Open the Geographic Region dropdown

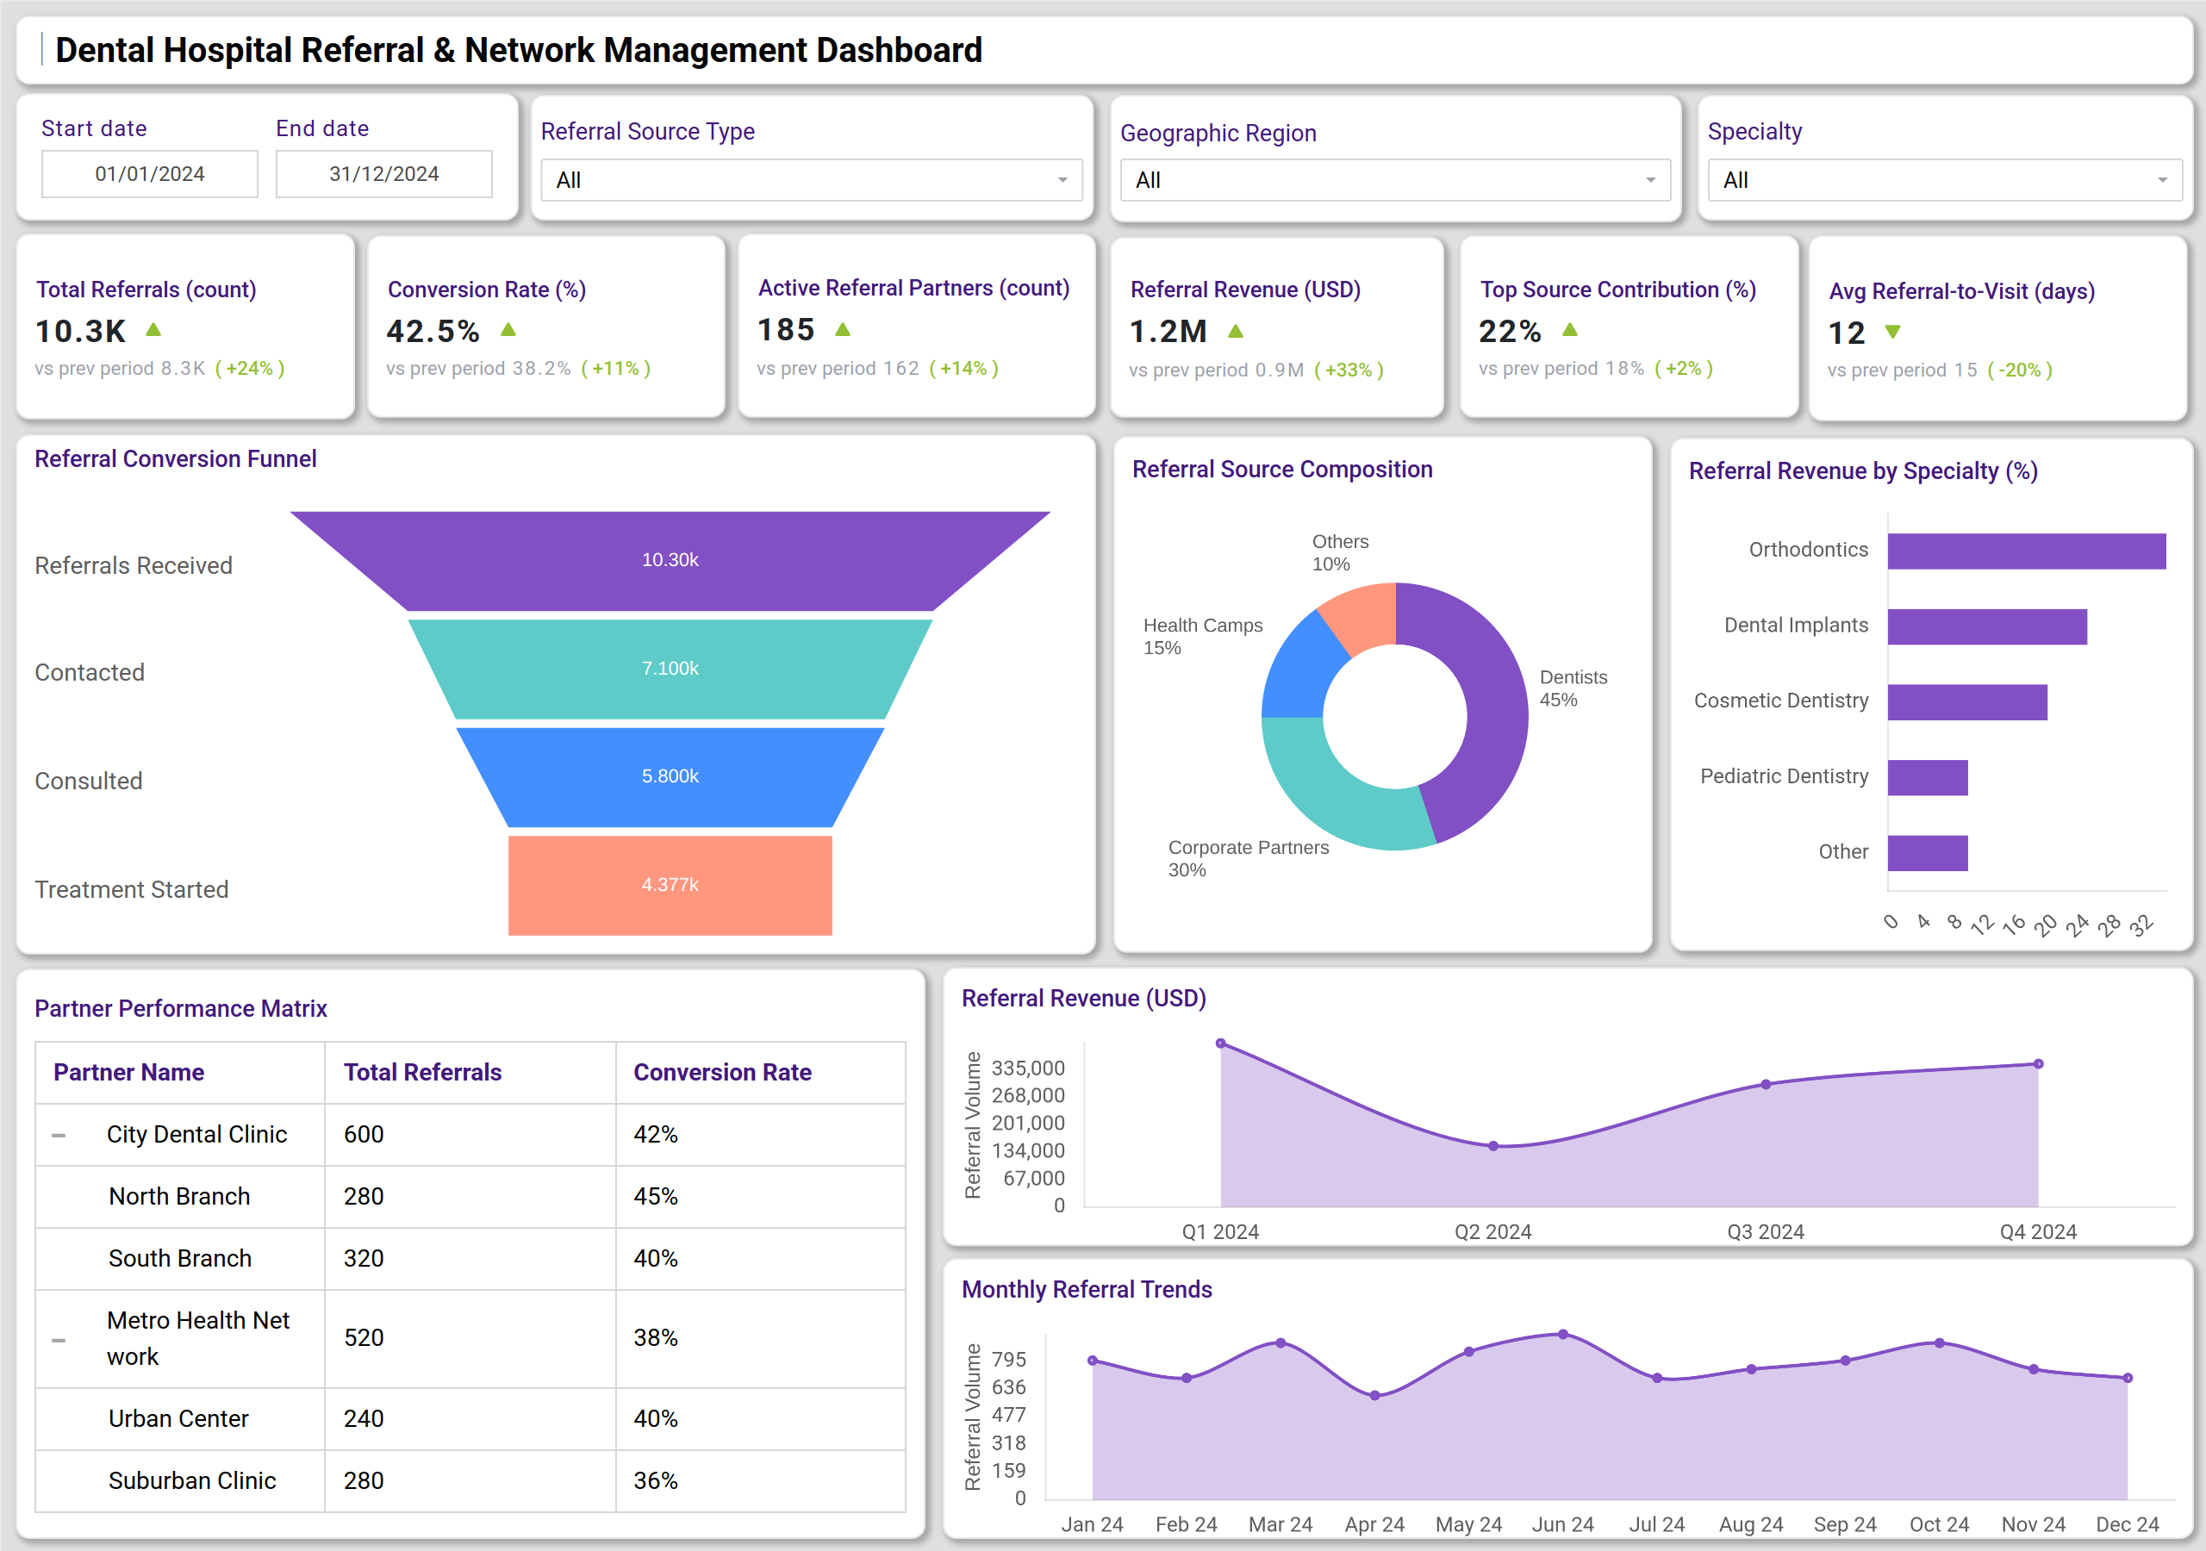(1395, 180)
